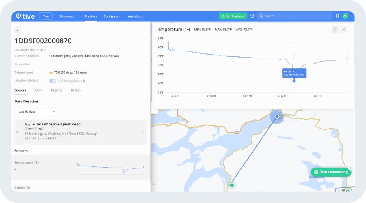Open the history clock icon
Viewport: 366px width, 203px height.
[252, 16]
